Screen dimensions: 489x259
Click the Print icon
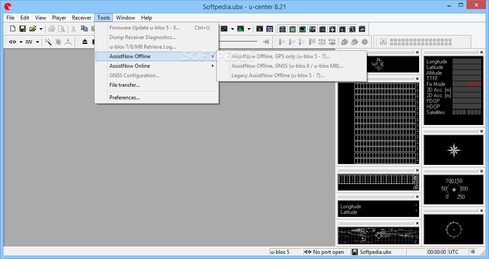[52, 29]
